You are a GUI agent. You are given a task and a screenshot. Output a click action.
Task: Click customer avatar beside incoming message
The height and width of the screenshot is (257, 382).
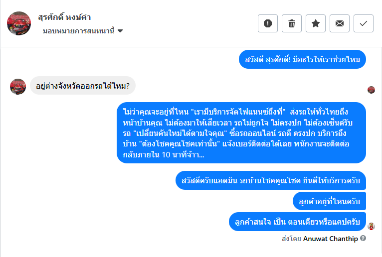[18, 86]
